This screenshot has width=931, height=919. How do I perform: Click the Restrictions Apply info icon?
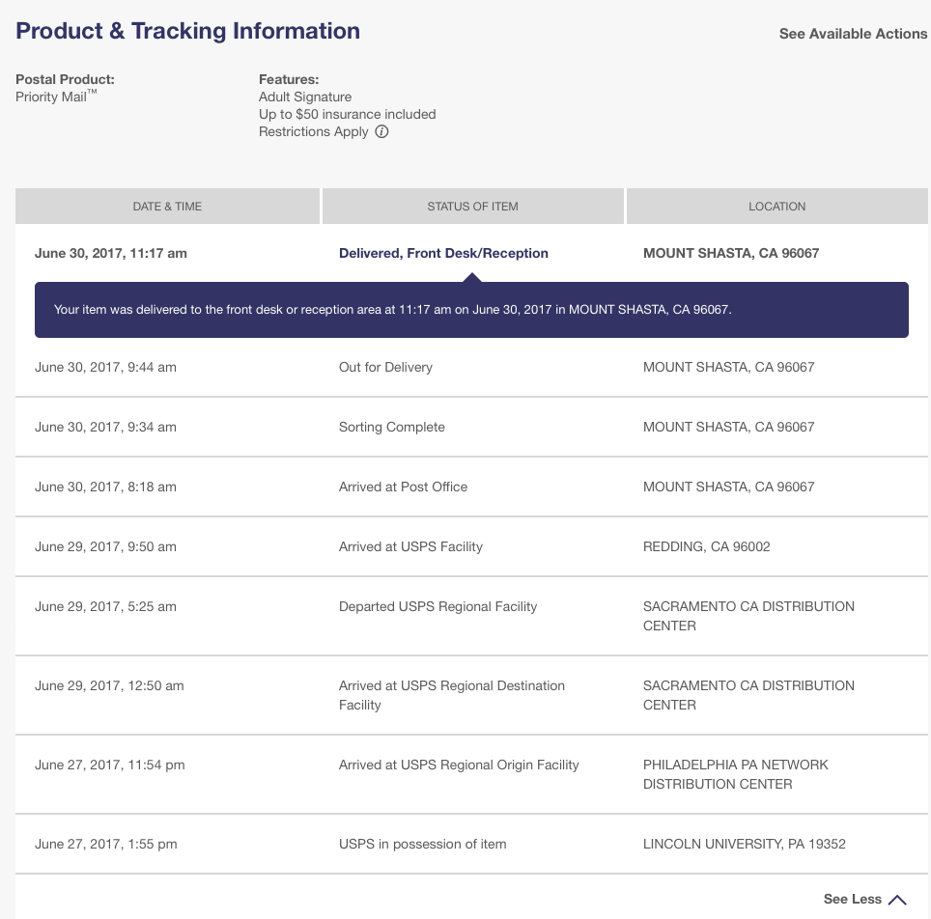pyautogui.click(x=381, y=132)
